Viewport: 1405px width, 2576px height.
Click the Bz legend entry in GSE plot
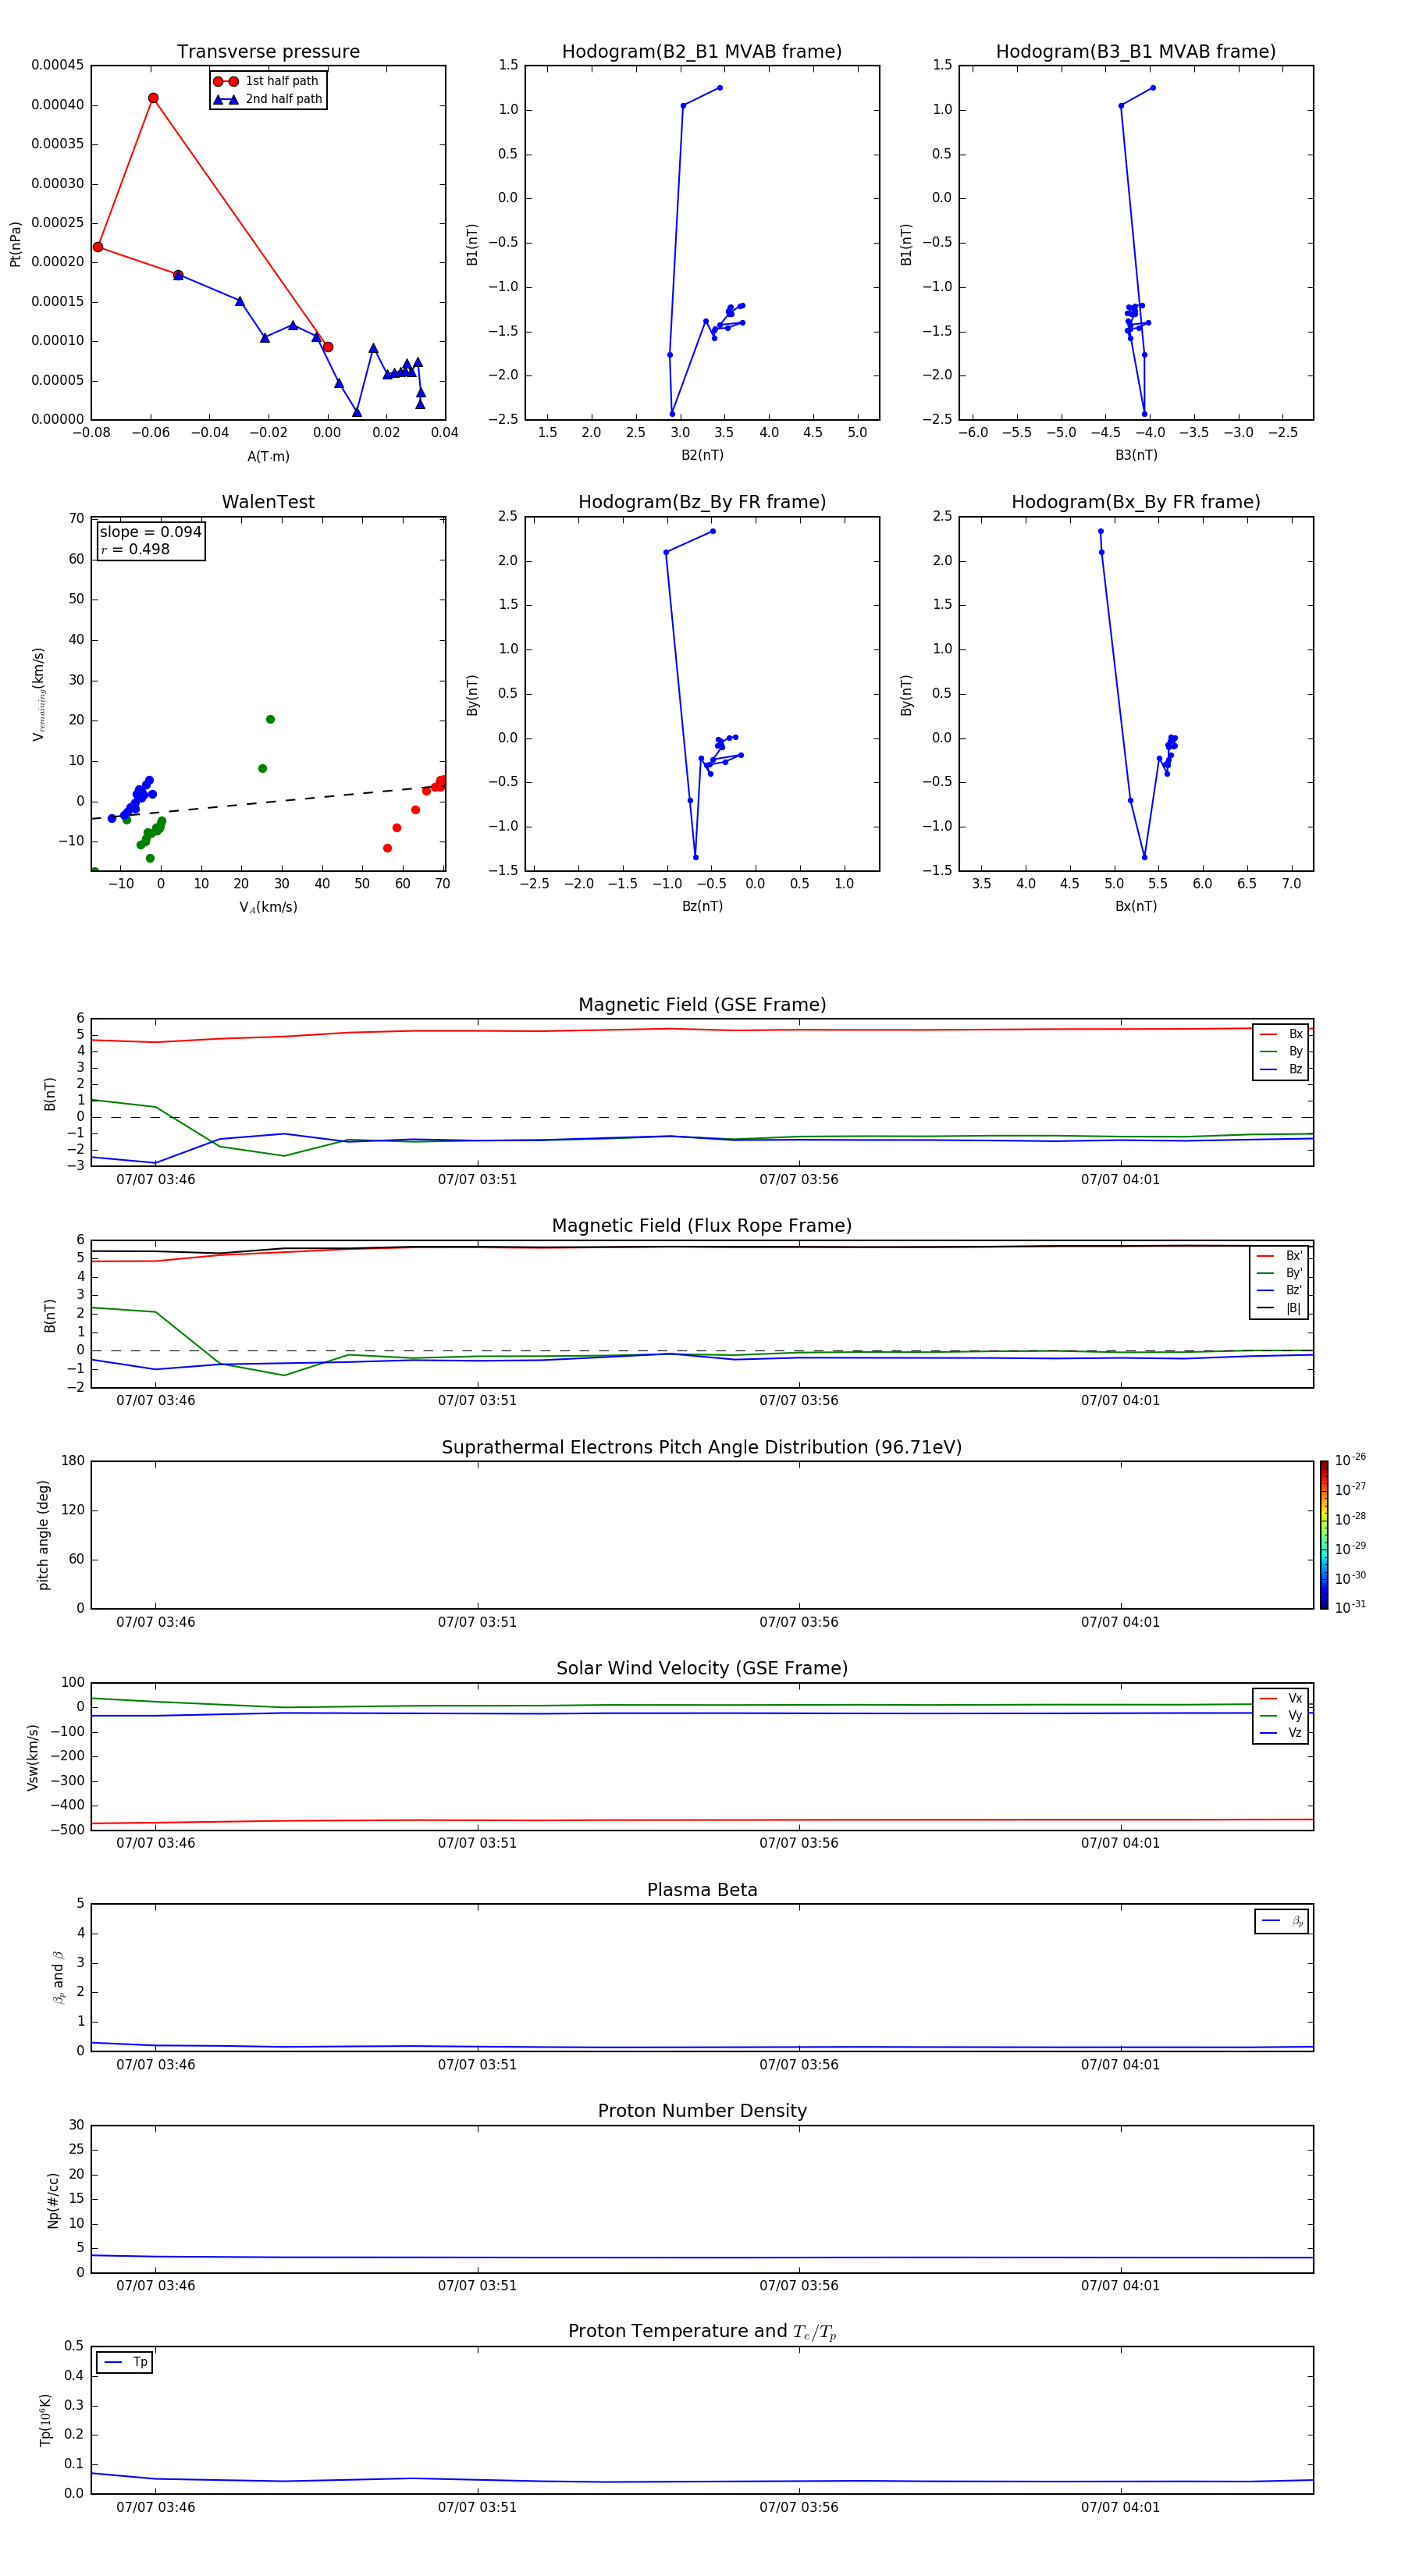pos(1281,1069)
